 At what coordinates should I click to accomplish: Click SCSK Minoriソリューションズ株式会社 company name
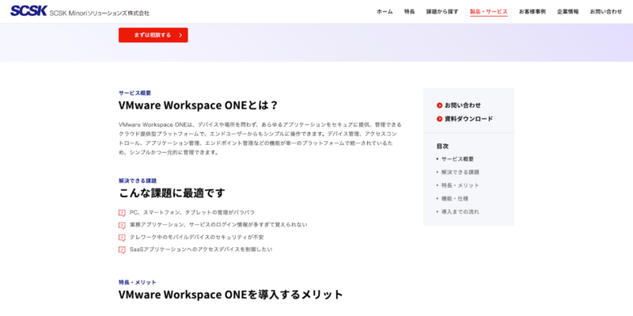tap(100, 13)
